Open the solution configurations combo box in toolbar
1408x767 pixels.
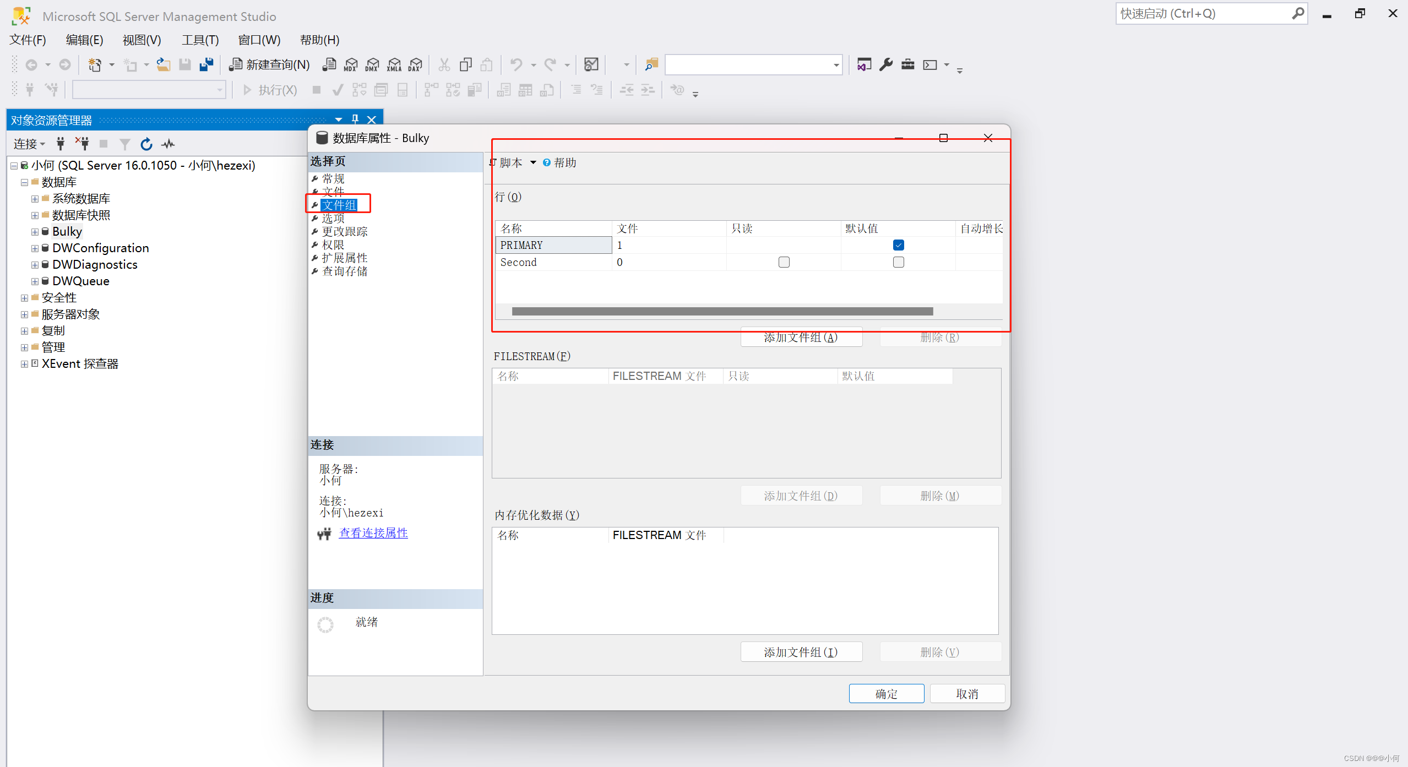(753, 64)
